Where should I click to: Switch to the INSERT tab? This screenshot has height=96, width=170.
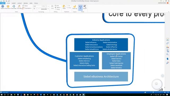click(14, 3)
